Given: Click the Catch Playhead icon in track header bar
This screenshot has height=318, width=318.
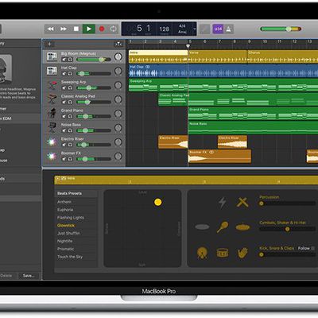Looking at the screenshot, I should pyautogui.click(x=118, y=44).
